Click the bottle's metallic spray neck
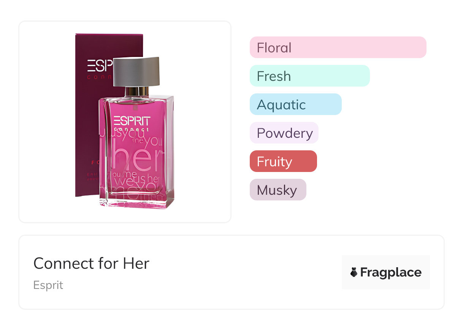This screenshot has width=463, height=328. point(136,91)
